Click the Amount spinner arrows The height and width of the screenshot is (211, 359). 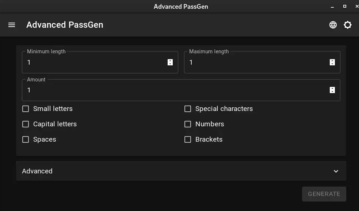click(x=332, y=90)
